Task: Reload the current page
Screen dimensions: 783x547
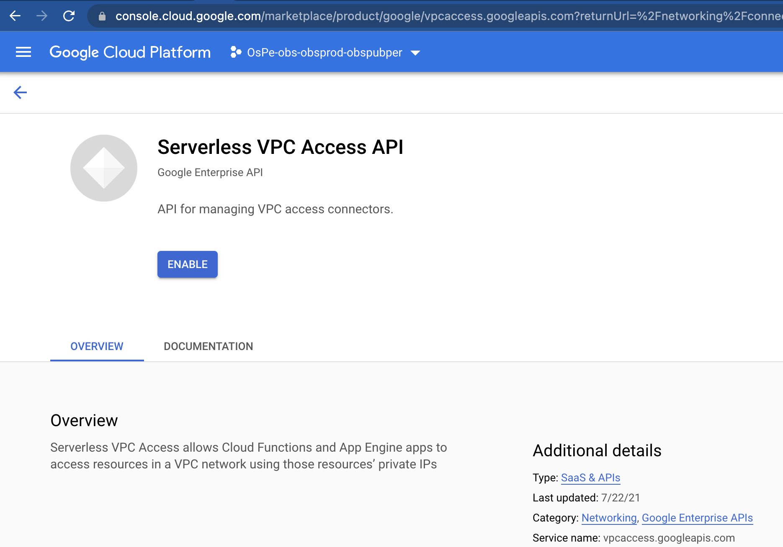Action: [x=68, y=16]
